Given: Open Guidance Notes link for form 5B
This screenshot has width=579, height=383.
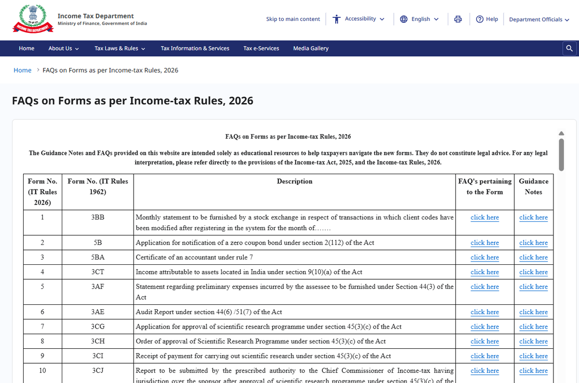Looking at the screenshot, I should coord(534,243).
